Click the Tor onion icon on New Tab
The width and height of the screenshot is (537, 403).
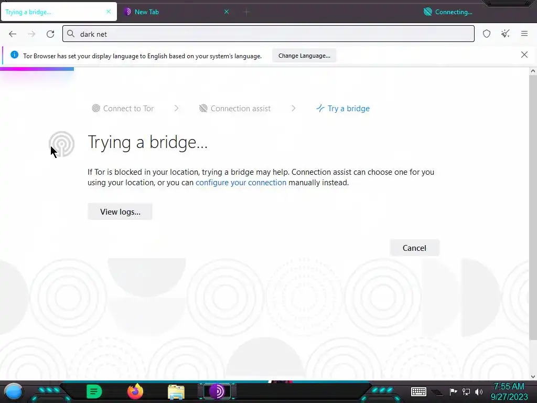(127, 12)
